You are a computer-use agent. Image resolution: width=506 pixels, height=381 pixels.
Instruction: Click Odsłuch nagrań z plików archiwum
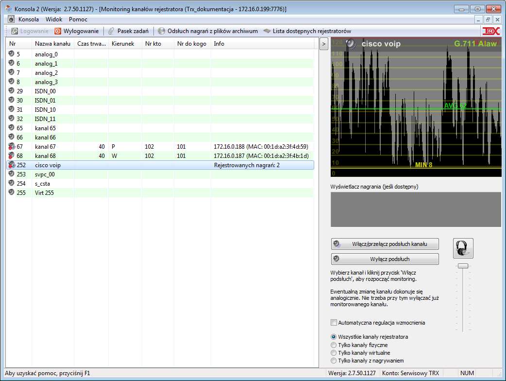pyautogui.click(x=212, y=31)
